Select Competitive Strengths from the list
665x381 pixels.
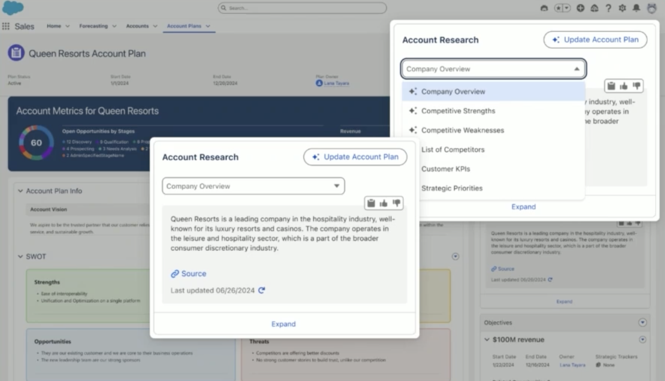click(x=458, y=111)
